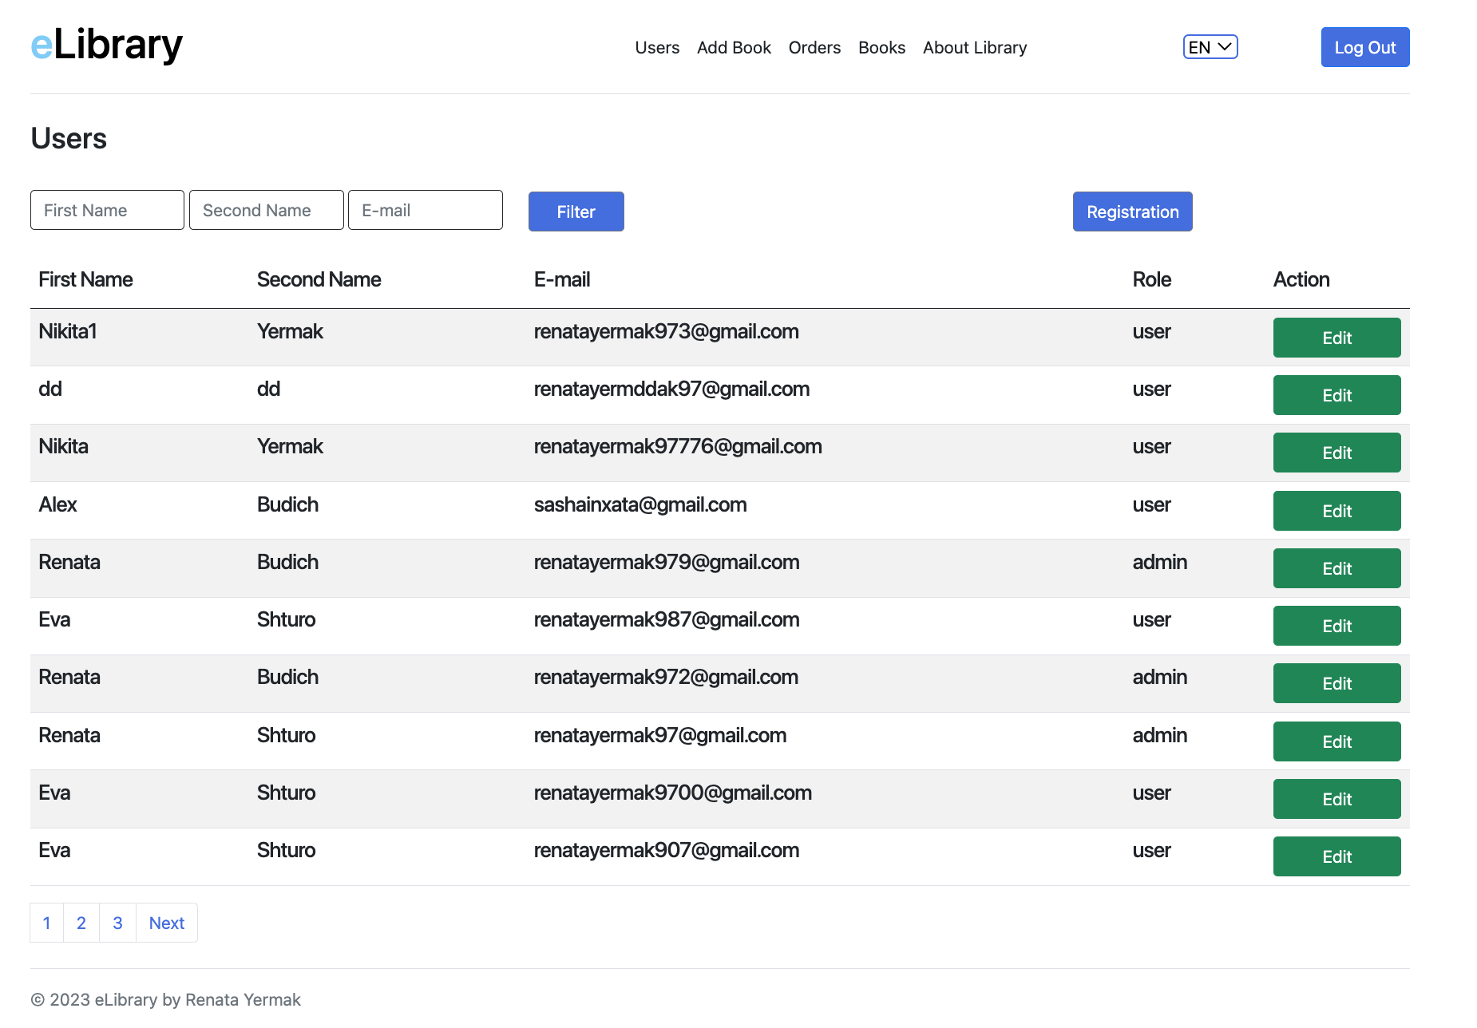Screen dimensions: 1477x1028
Task: Click Next to see more users
Action: [x=166, y=923]
